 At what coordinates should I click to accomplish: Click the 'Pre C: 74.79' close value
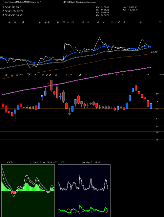coord(103,15)
